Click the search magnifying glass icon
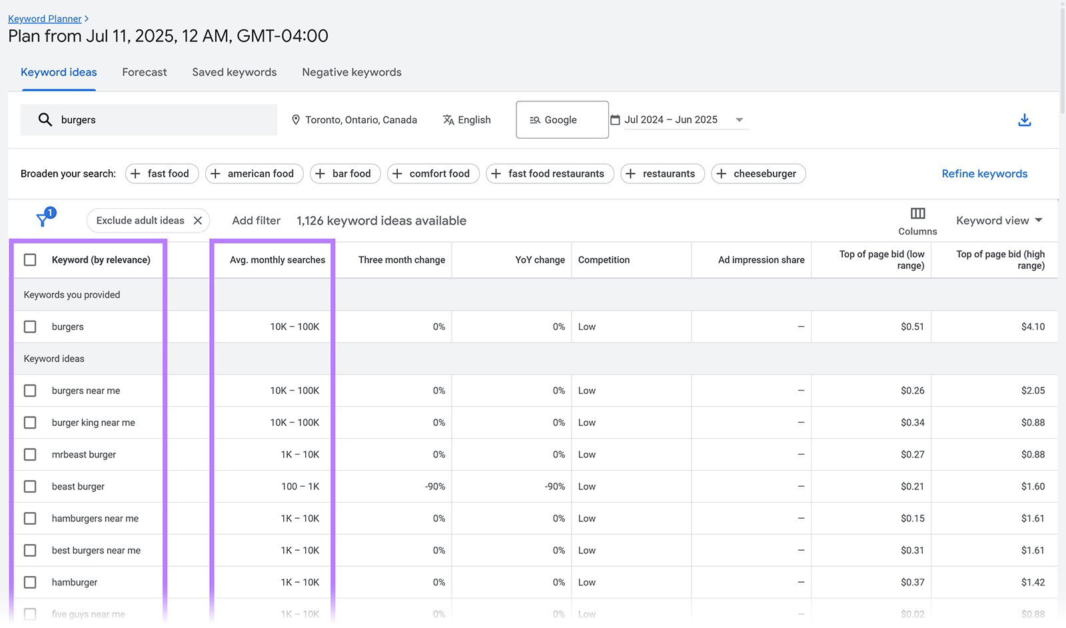The height and width of the screenshot is (628, 1066). [45, 119]
